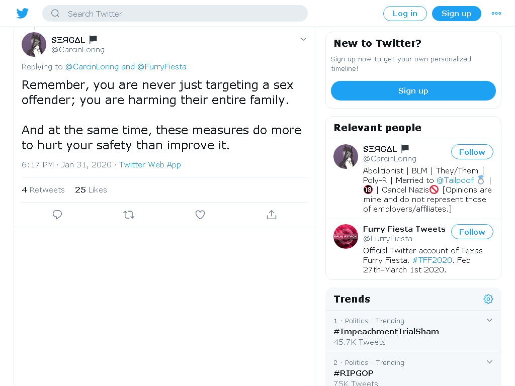Open the Furry Fiesta avatar thumbnail
The image size is (515, 386).
pyautogui.click(x=346, y=236)
